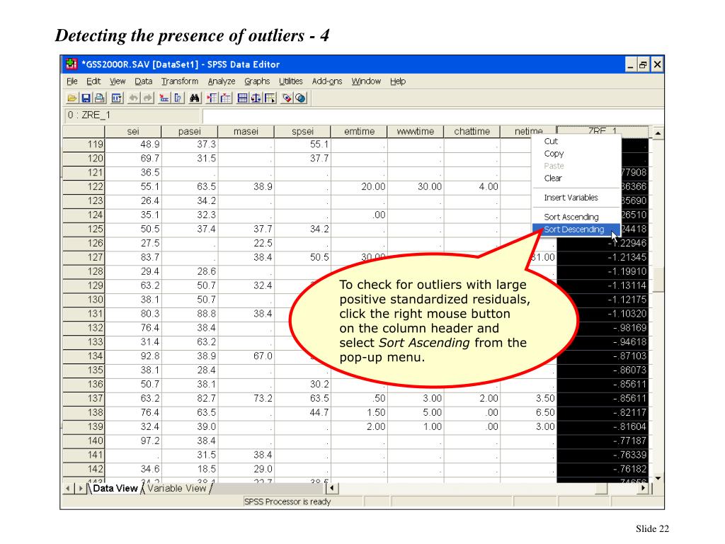The height and width of the screenshot is (544, 725).
Task: Click the horizontal scrollbar right arrow
Action: coord(643,488)
